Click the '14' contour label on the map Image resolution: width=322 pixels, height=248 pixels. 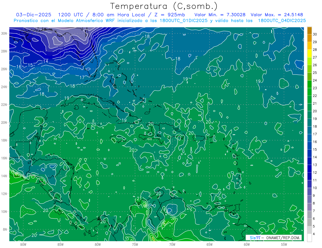click(x=46, y=61)
